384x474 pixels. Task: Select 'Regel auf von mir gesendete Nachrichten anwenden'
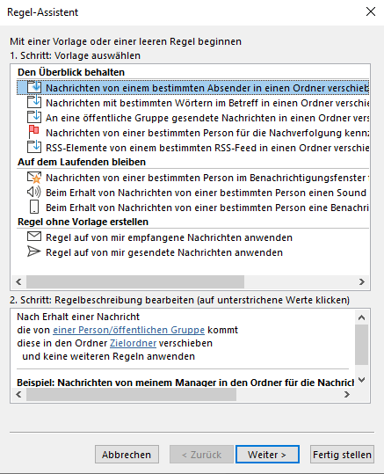164,252
